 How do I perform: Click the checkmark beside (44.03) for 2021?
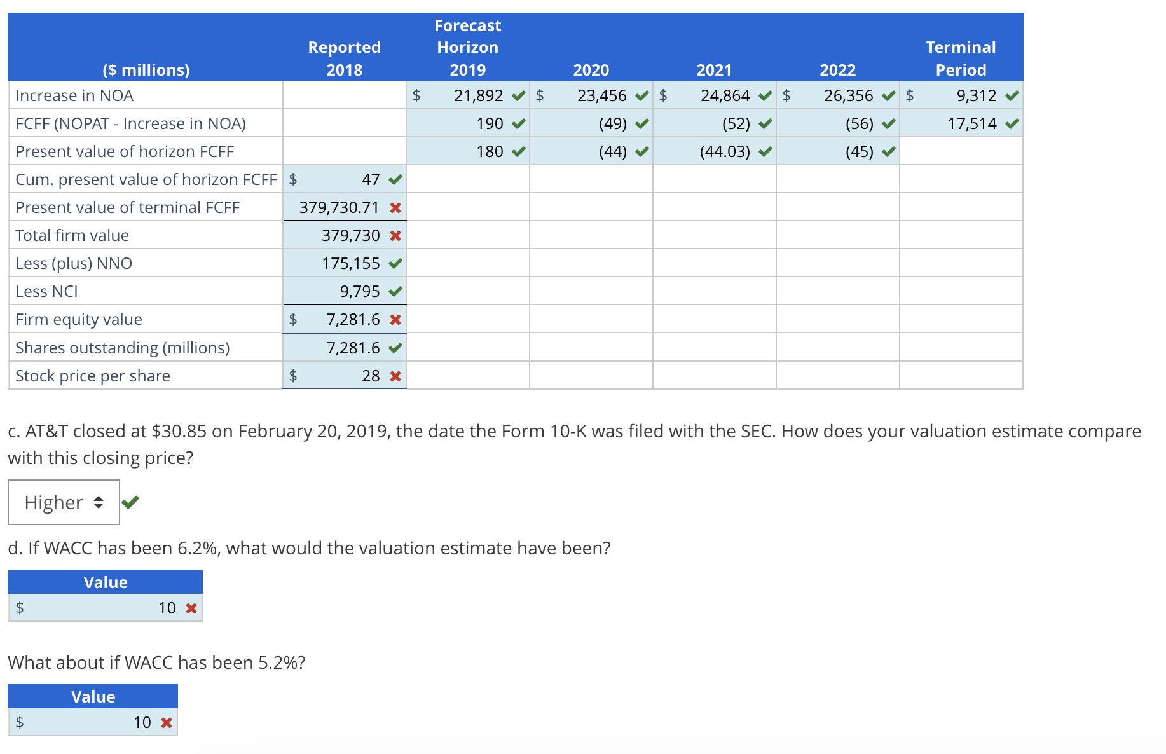764,151
